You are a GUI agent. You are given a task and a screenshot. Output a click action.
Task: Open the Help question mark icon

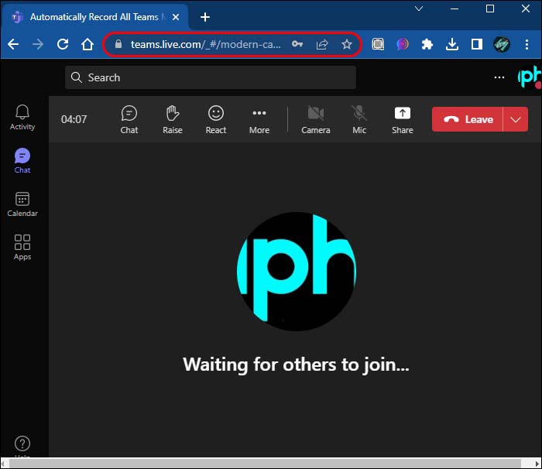[22, 443]
